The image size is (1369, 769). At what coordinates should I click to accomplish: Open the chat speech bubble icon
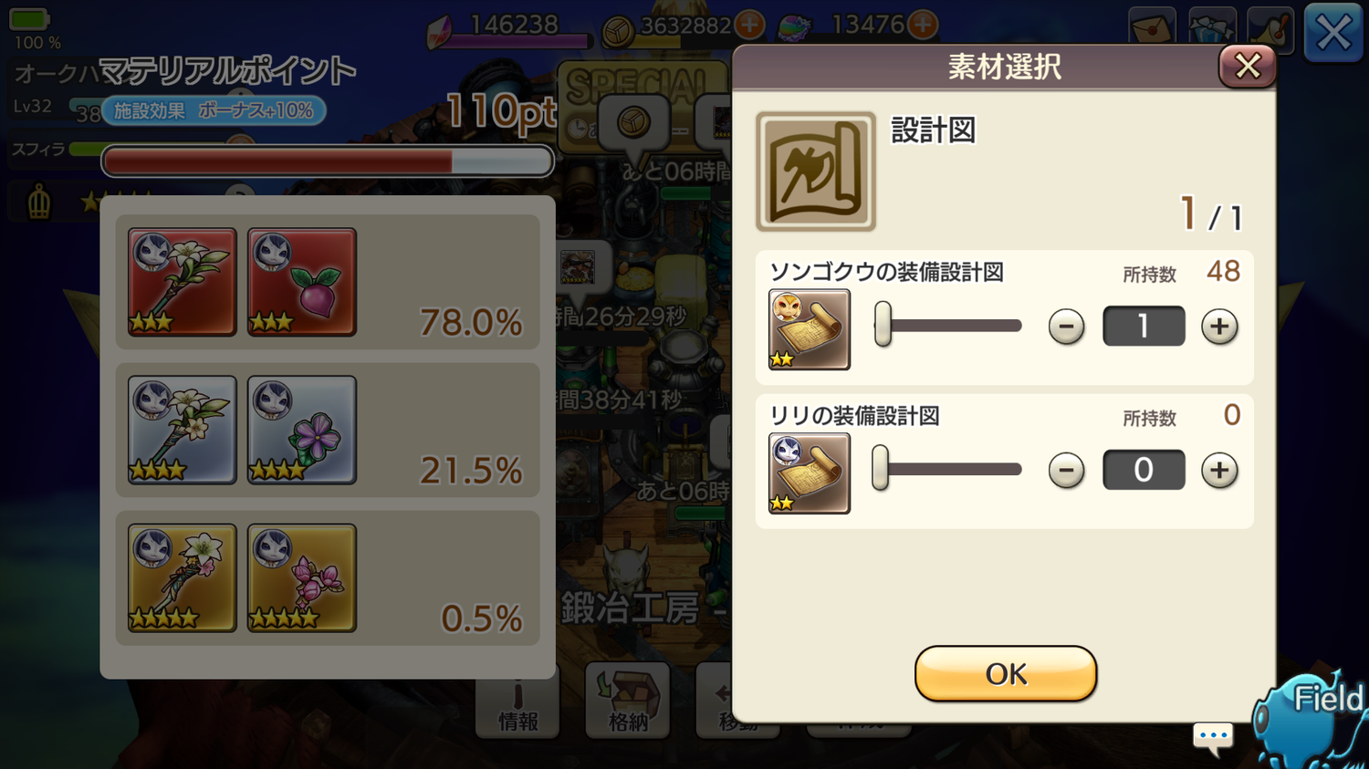(x=1213, y=737)
